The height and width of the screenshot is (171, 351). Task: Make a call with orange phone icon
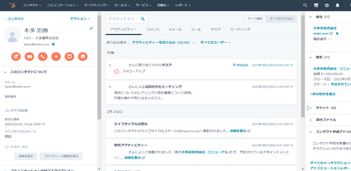43,57
